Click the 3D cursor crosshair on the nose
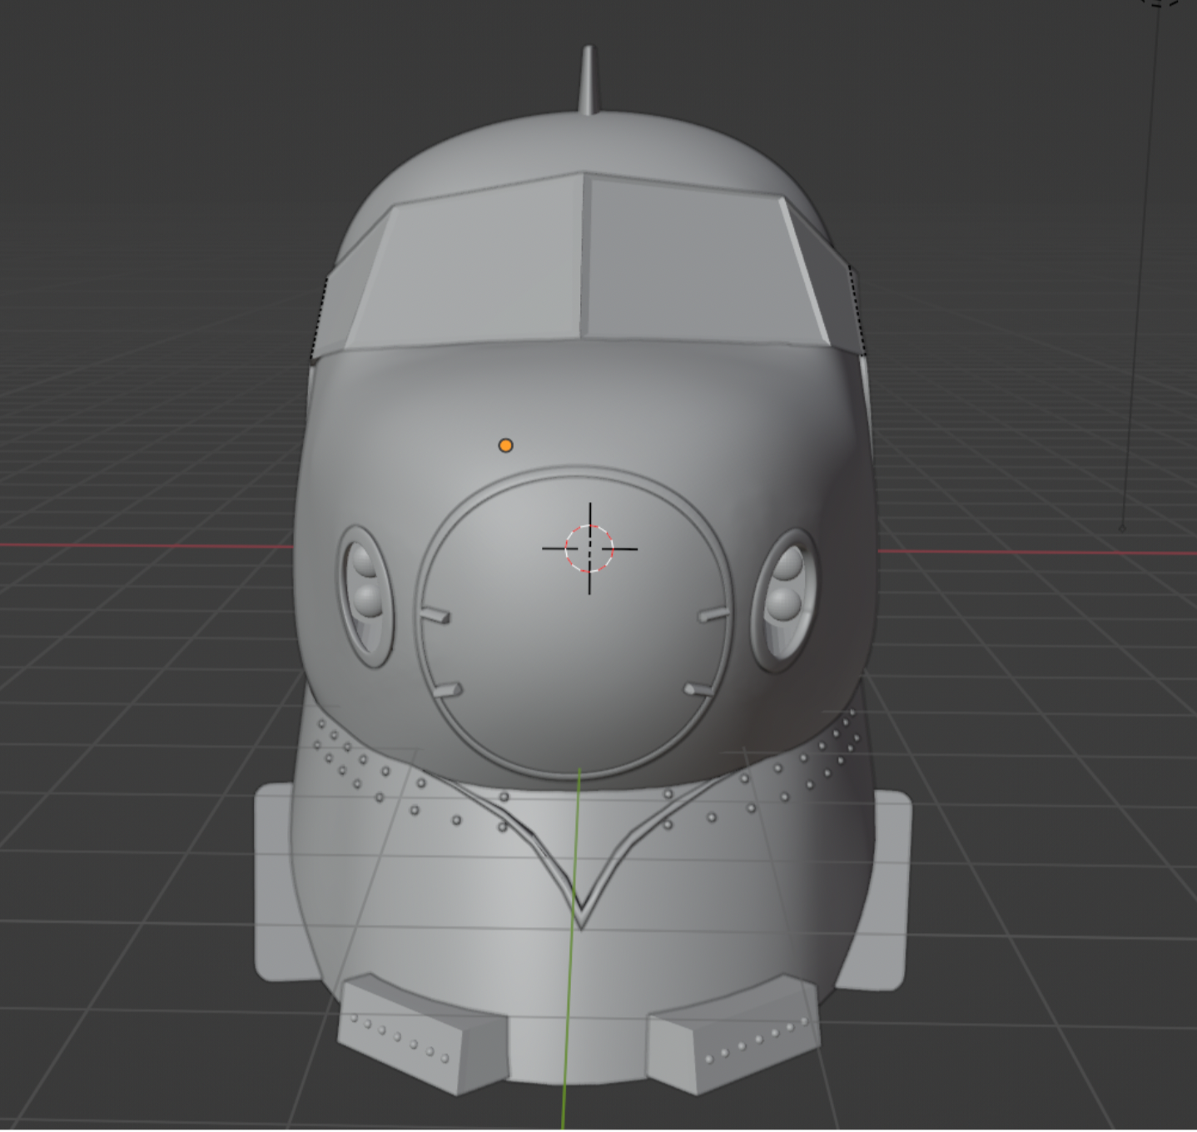 (x=589, y=549)
